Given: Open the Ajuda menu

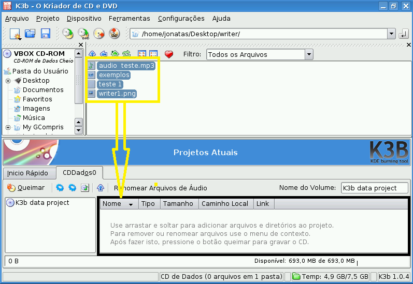Looking at the screenshot, I should (x=221, y=19).
